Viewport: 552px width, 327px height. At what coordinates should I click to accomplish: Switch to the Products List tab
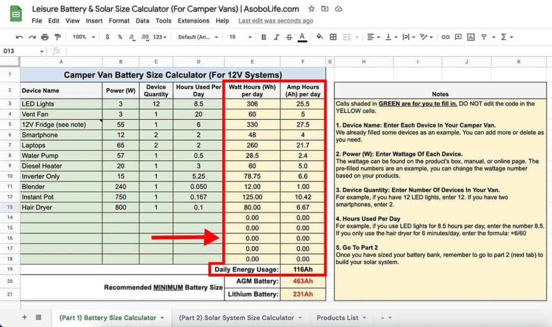pos(337,317)
